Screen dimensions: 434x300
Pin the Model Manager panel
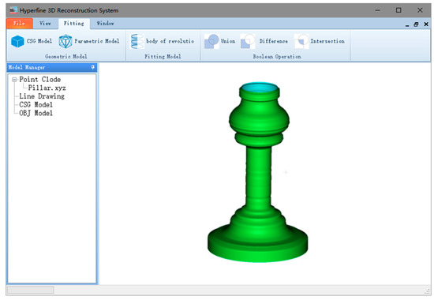click(x=93, y=67)
